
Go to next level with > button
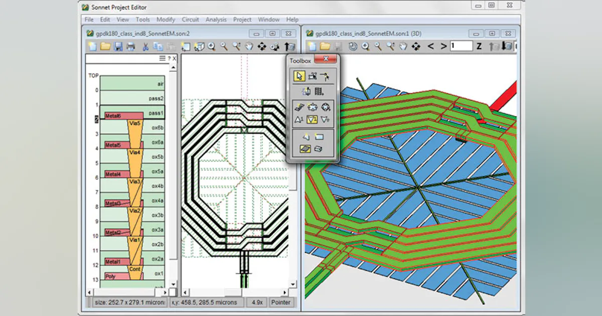coord(443,46)
